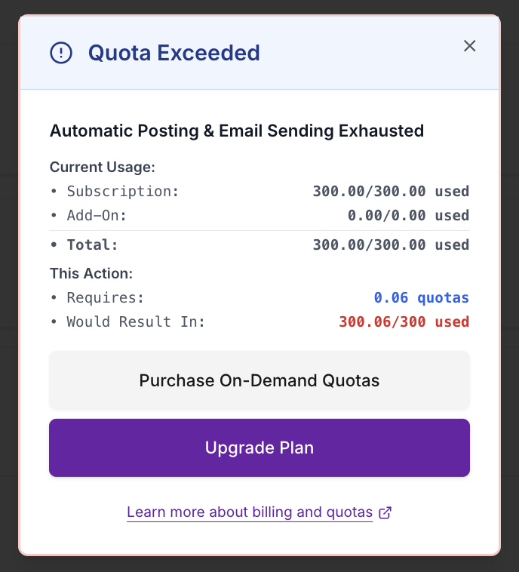Click the Add-On 0.00/0.00 used value
This screenshot has width=519, height=572.
point(408,216)
